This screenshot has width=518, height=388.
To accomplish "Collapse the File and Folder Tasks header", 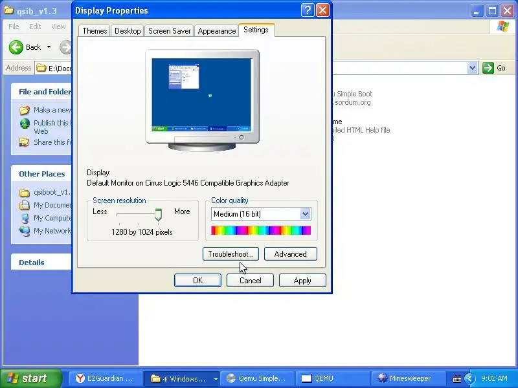I will pyautogui.click(x=41, y=92).
